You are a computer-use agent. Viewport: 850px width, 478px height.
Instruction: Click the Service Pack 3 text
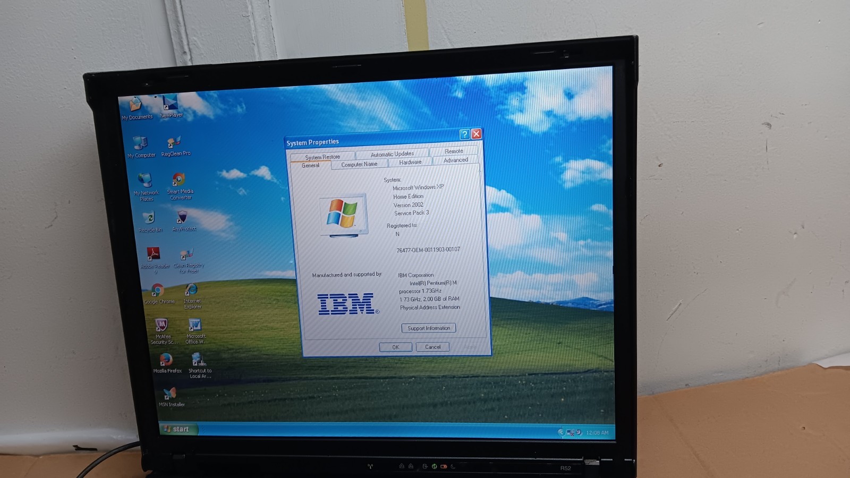click(411, 213)
